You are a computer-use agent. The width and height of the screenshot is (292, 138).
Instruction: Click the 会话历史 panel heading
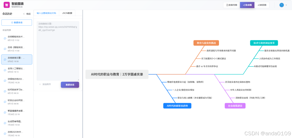click(7, 14)
